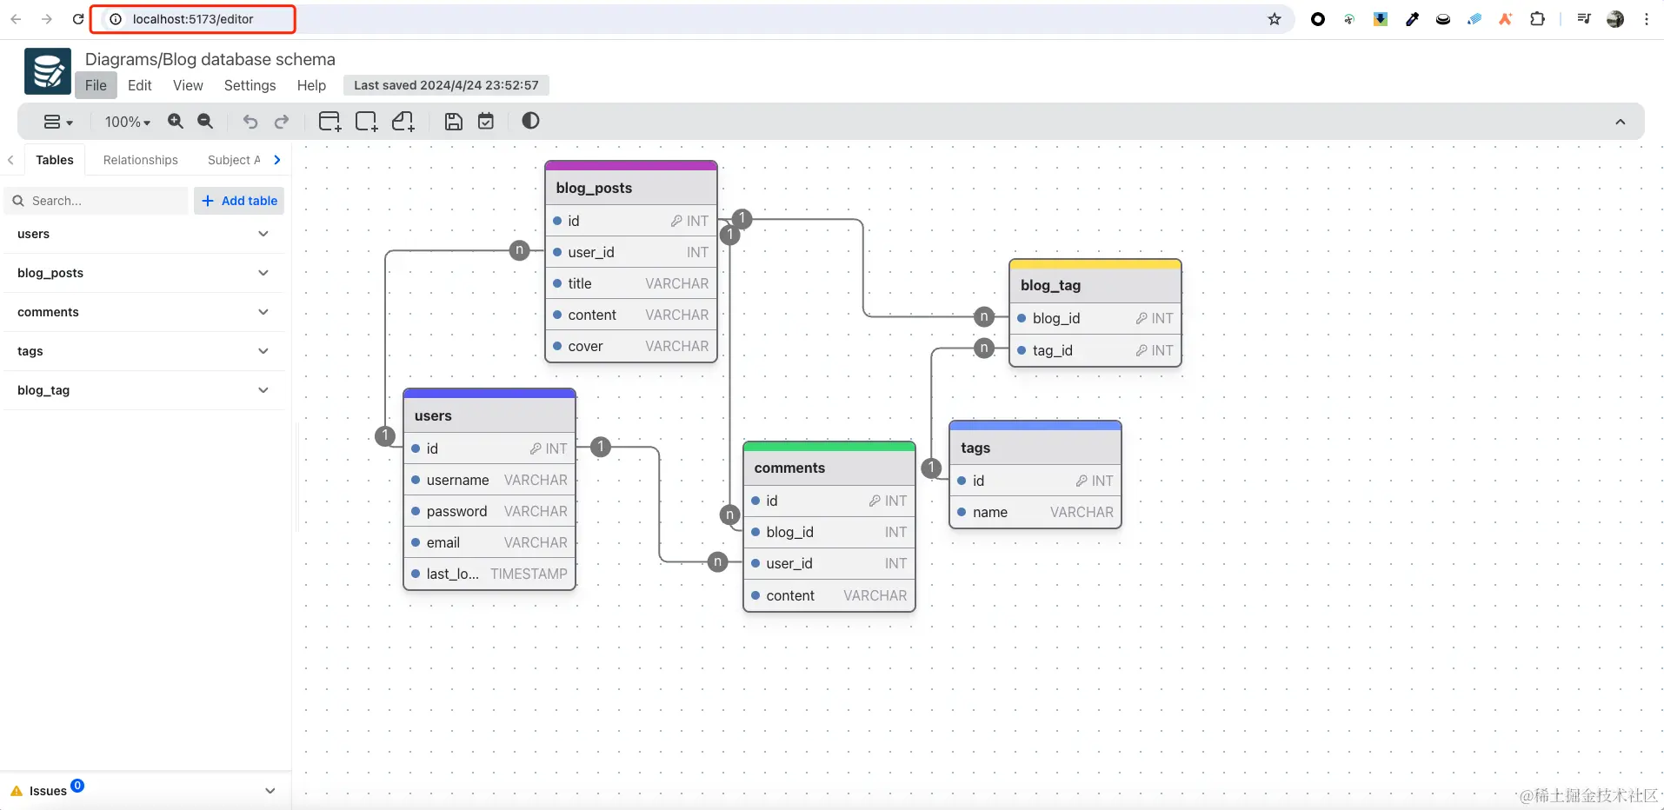The height and width of the screenshot is (810, 1664).
Task: Click the save diagram icon
Action: coord(454,122)
